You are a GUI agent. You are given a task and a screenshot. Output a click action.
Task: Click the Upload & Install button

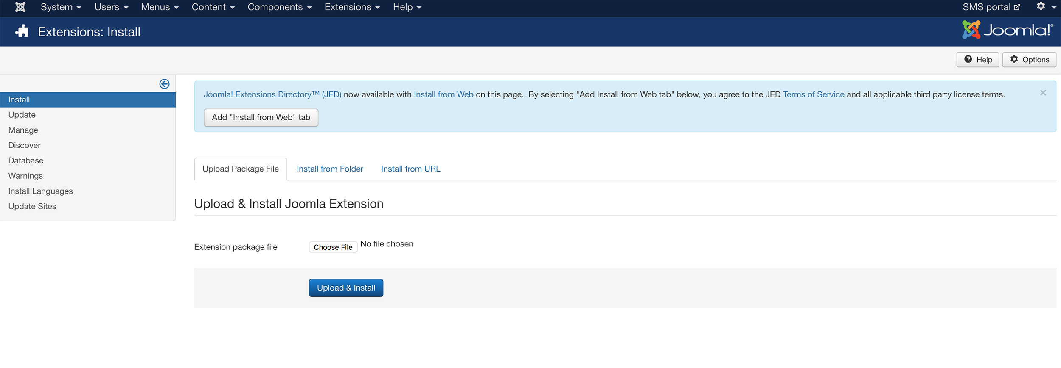tap(346, 288)
